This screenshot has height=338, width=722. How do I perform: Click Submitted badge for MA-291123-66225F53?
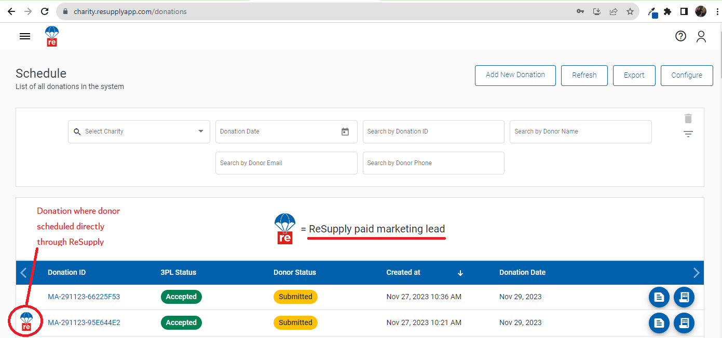click(295, 297)
